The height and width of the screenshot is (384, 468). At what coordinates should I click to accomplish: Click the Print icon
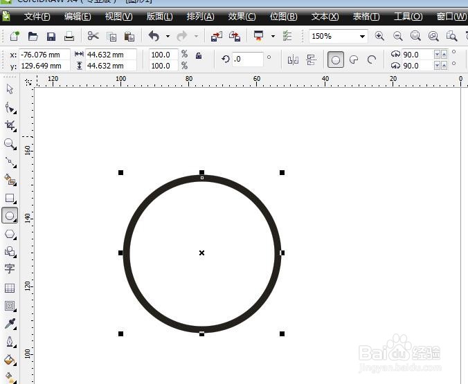[x=69, y=37]
